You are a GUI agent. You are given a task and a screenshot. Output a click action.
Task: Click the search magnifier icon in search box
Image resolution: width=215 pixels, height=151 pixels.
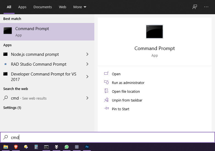pyautogui.click(x=5, y=137)
